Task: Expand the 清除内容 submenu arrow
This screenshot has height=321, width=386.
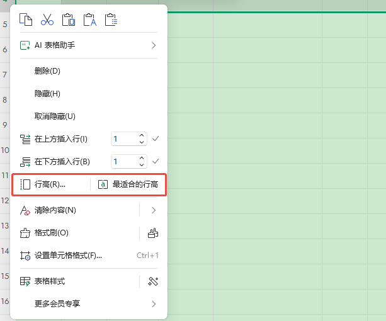Action: (x=154, y=210)
